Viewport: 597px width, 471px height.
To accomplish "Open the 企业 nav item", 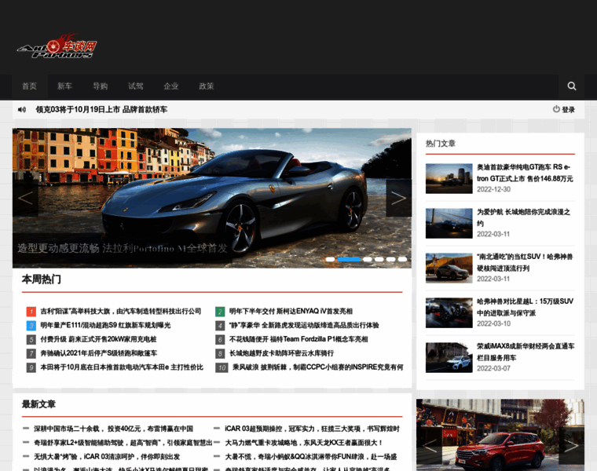I will pyautogui.click(x=171, y=86).
